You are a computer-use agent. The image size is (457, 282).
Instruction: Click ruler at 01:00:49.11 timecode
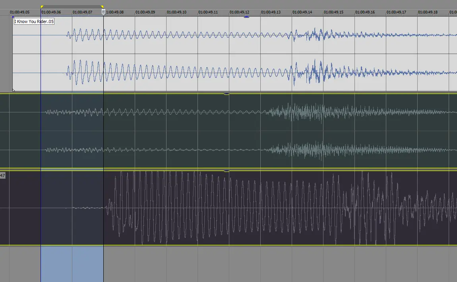(x=208, y=12)
